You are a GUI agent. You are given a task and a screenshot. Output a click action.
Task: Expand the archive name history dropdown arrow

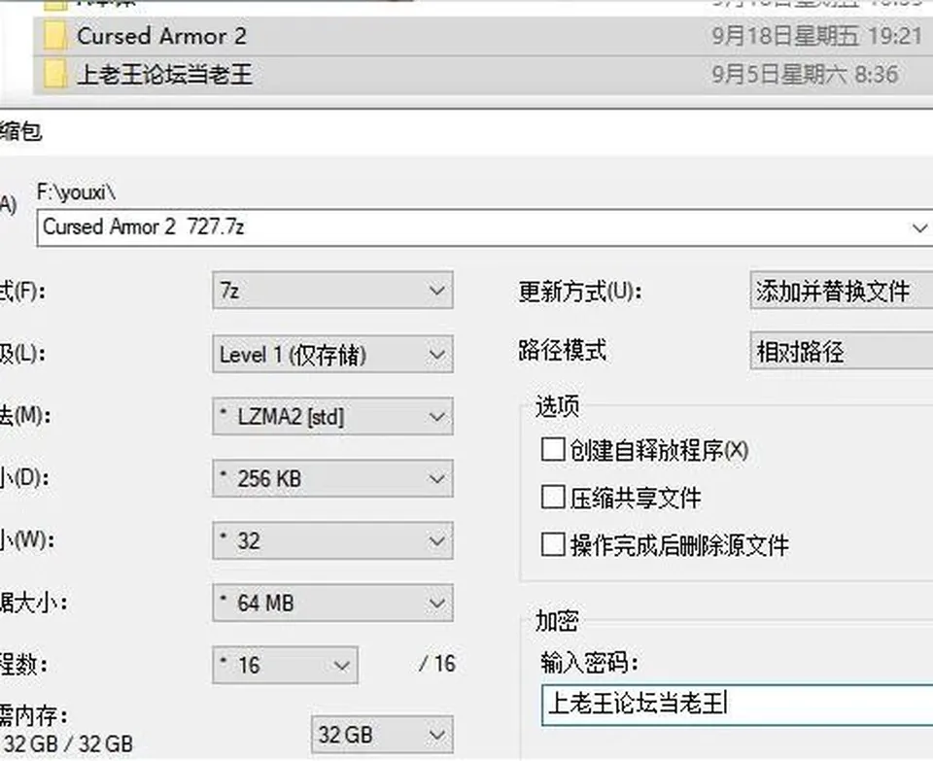tap(918, 227)
